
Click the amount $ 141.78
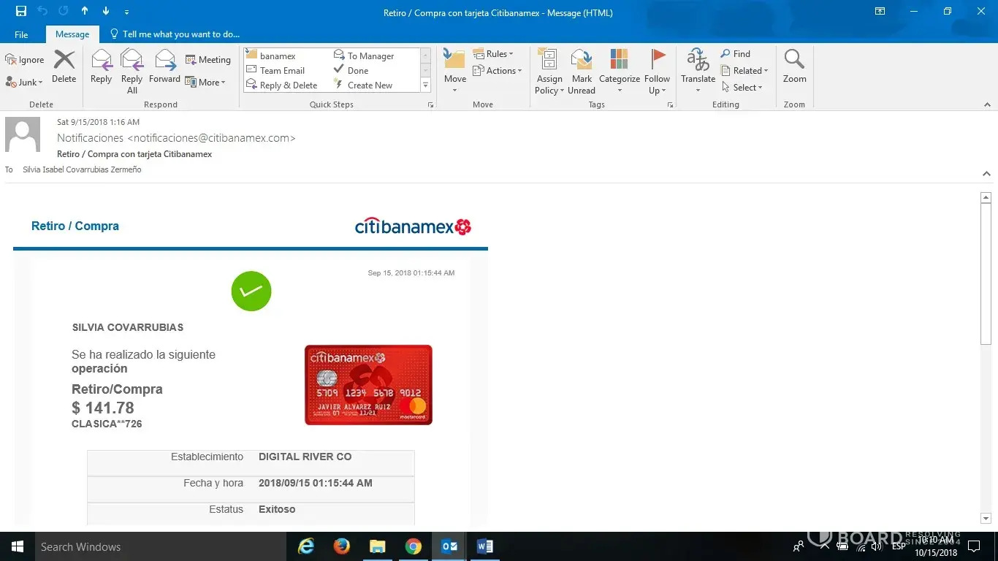103,408
